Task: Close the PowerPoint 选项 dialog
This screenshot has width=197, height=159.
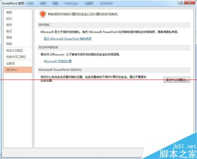Action: pyautogui.click(x=190, y=2)
